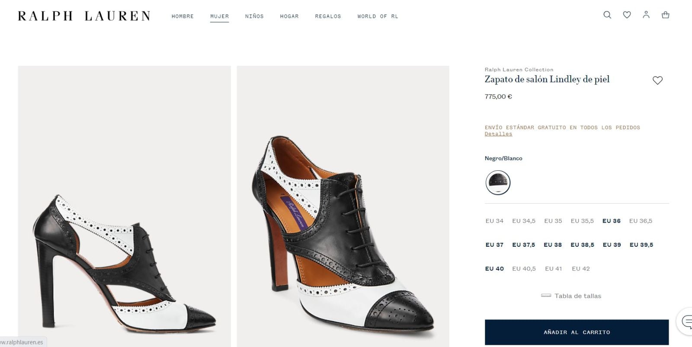Open the Hombre menu
Image resolution: width=692 pixels, height=347 pixels.
[183, 16]
